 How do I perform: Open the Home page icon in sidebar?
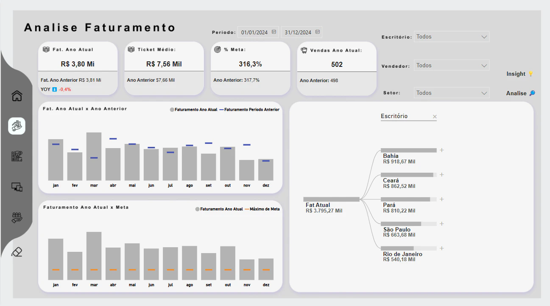coord(17,96)
